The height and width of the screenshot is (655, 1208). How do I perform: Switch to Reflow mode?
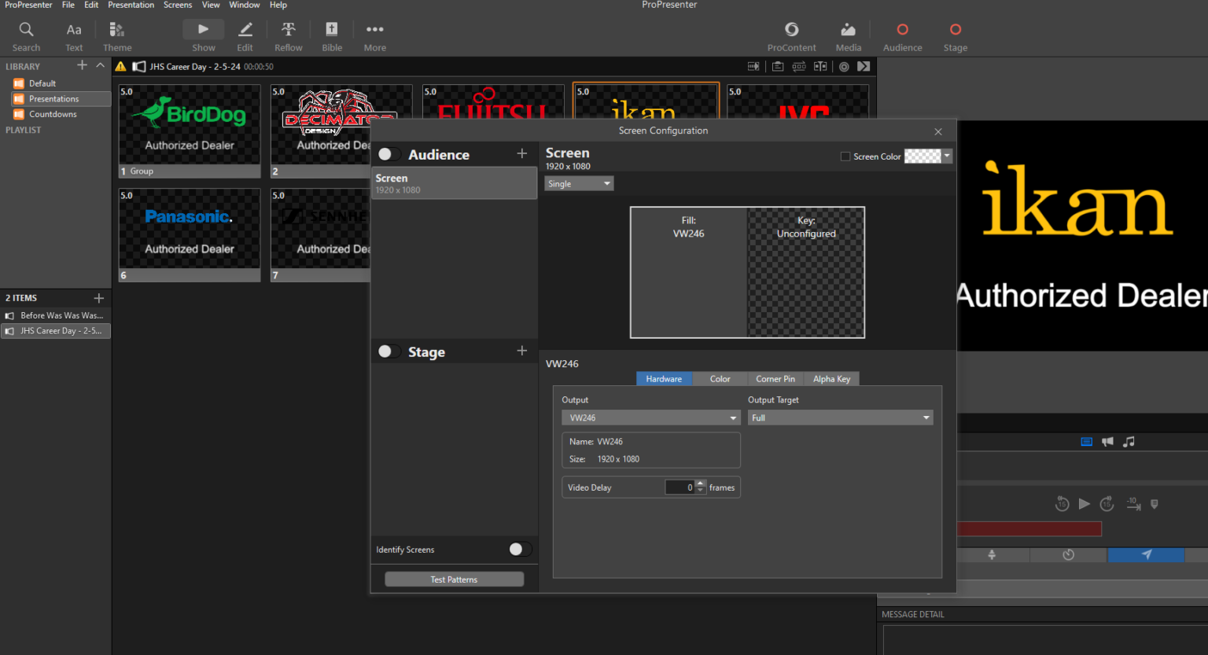click(288, 35)
